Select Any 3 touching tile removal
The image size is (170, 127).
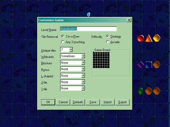(x=63, y=42)
